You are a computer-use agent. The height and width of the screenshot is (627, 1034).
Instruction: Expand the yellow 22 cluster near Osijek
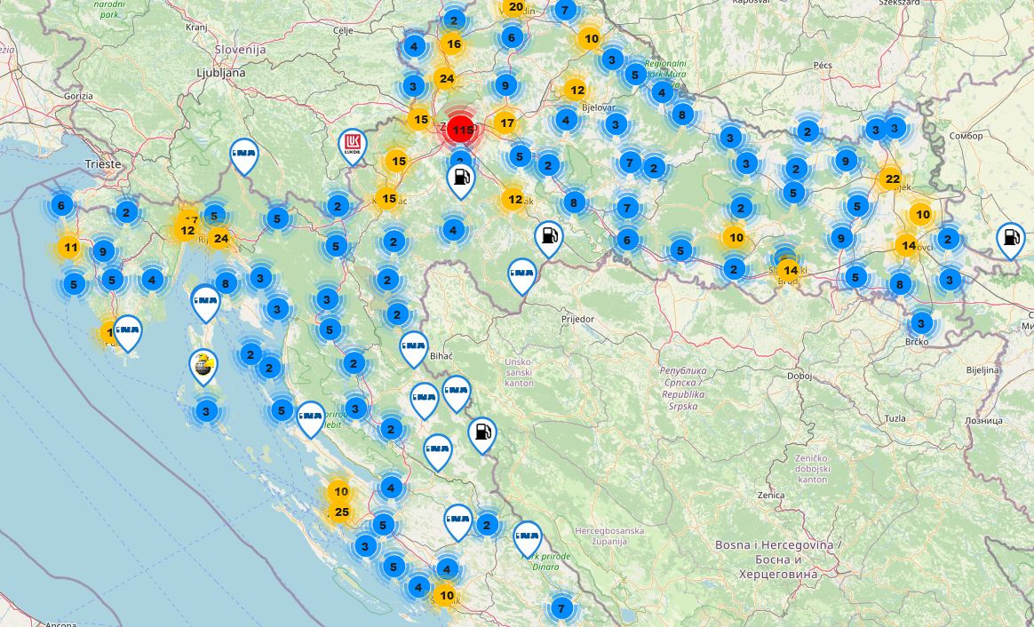(x=890, y=179)
